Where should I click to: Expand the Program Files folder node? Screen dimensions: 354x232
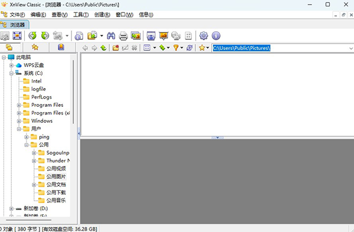point(19,105)
